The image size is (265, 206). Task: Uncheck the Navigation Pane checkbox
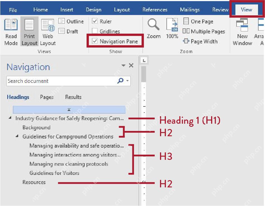pyautogui.click(x=95, y=41)
